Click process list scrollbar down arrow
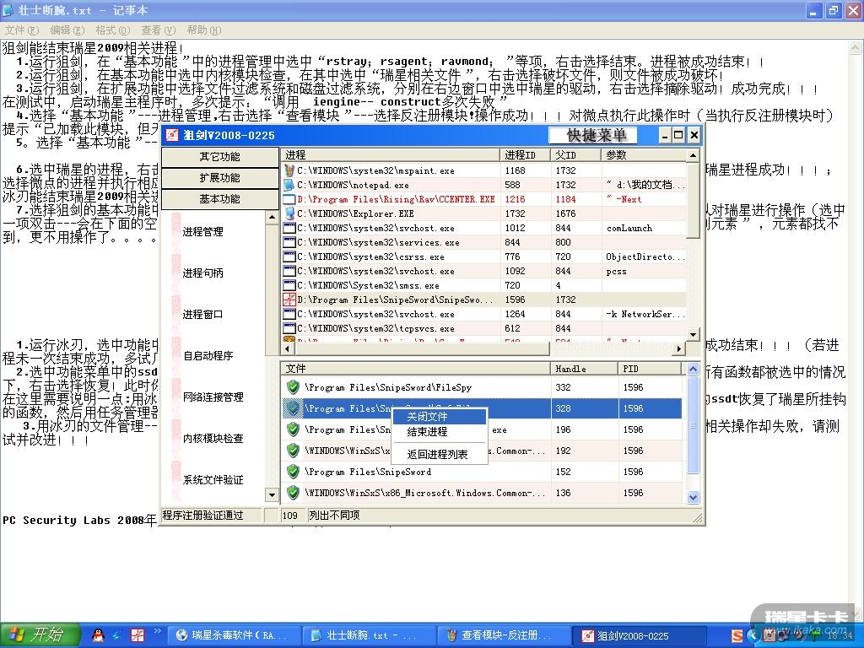The width and height of the screenshot is (864, 648). [694, 334]
